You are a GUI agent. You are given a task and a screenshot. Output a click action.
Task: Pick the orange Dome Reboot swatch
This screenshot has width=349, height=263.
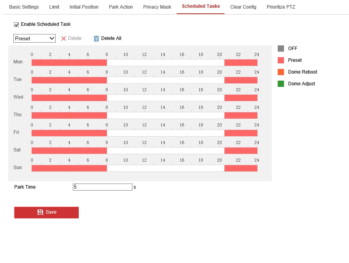(281, 72)
